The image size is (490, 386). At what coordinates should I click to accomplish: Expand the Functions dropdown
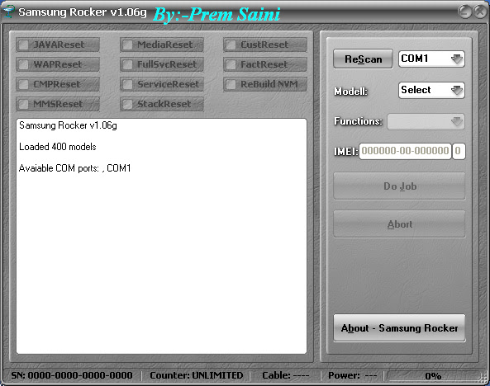pyautogui.click(x=426, y=121)
